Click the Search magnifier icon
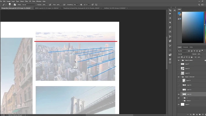Screen dimensions: 206x116 click(x=199, y=5)
